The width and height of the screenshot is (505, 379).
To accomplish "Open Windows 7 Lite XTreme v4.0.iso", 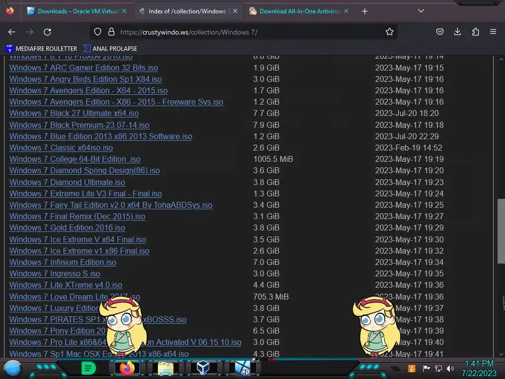I will click(66, 285).
